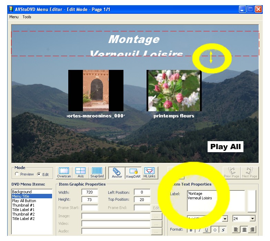The width and height of the screenshot is (270, 241).
Task: Toggle the Overscan guide button
Action: [64, 173]
